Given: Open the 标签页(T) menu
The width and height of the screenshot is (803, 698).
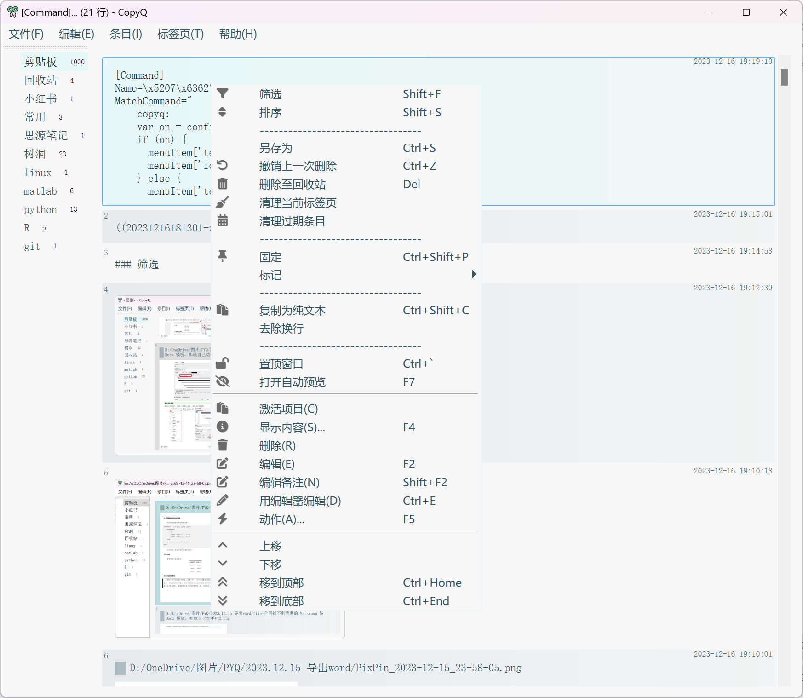Looking at the screenshot, I should tap(180, 34).
